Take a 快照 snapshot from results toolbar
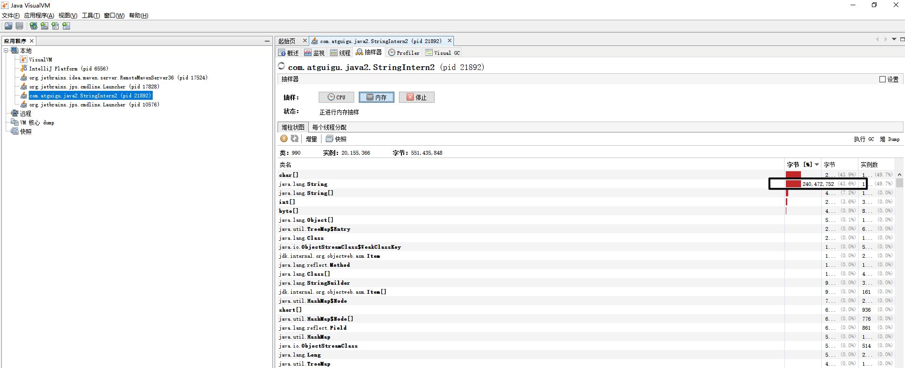The width and height of the screenshot is (905, 368). point(336,139)
